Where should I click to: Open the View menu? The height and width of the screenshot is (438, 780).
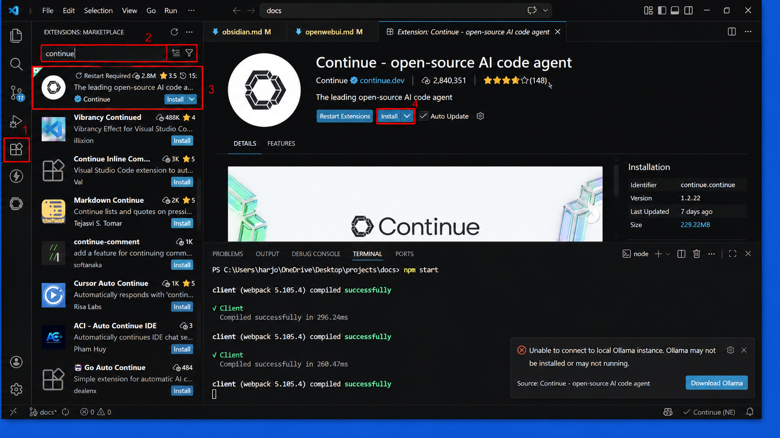pyautogui.click(x=129, y=10)
